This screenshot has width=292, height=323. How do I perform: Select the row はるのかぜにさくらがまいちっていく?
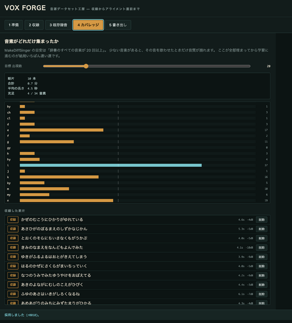(137, 266)
